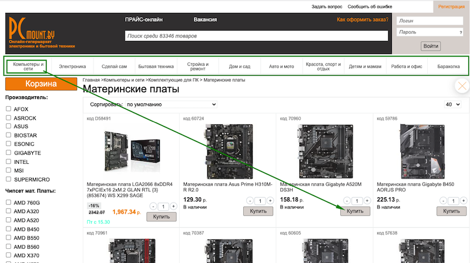Viewport: 470px width, 263px height.
Task: Open Электроника category
Action: coord(72,66)
